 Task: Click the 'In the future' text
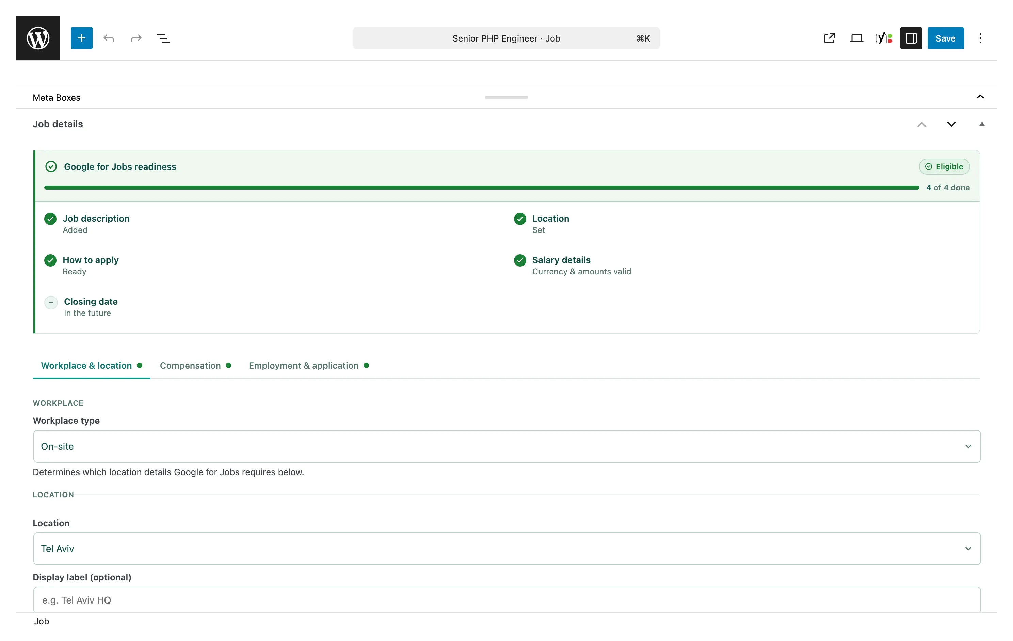click(87, 313)
